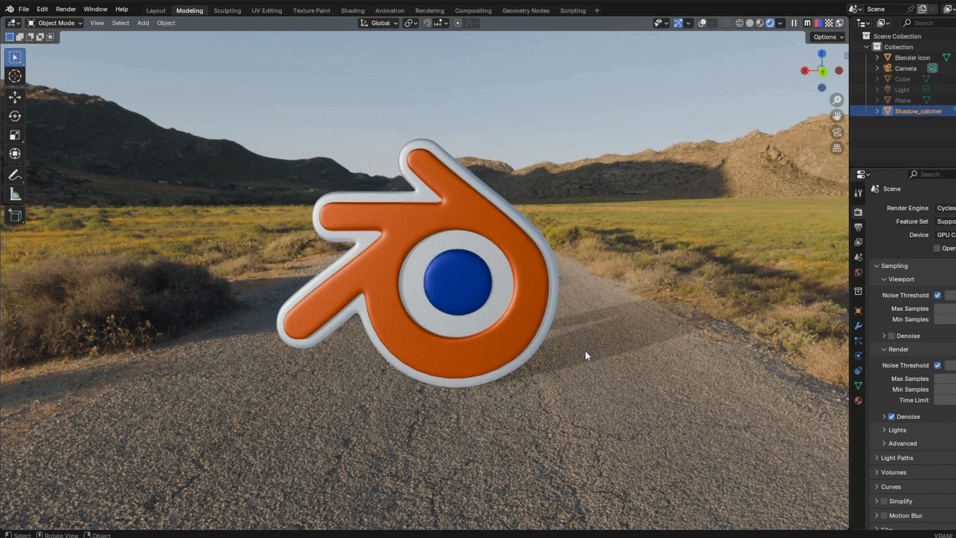Viewport: 956px width, 538px height.
Task: Snap view to the Z axis gizmo
Action: coord(822,54)
